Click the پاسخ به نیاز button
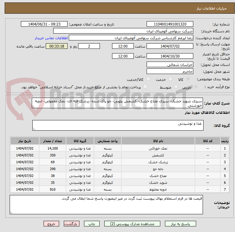This screenshot has height=232, width=235. [x=181, y=224]
